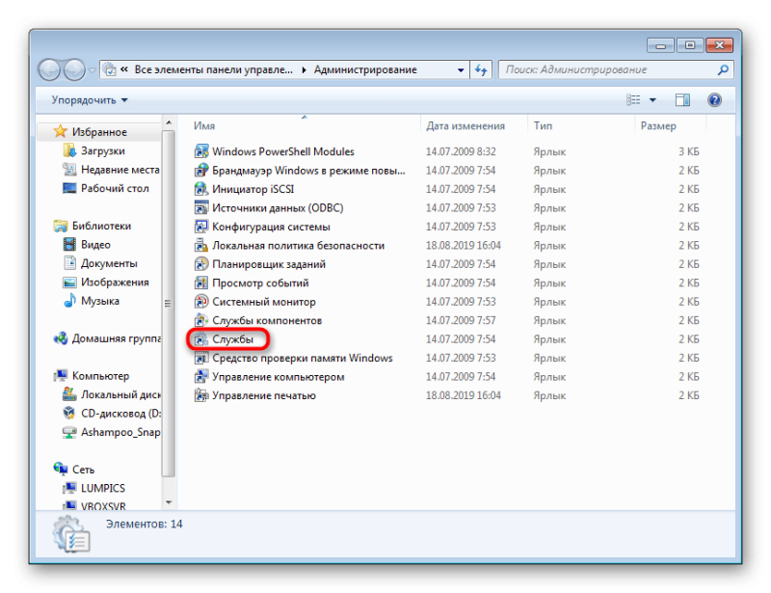Click the double chevron in address bar
Screen dimensions: 771x593
[x=124, y=69]
